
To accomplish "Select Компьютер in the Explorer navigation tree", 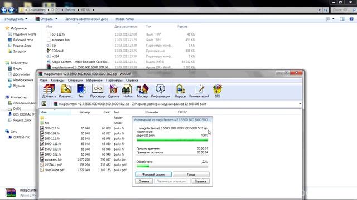I will (x=18, y=97).
